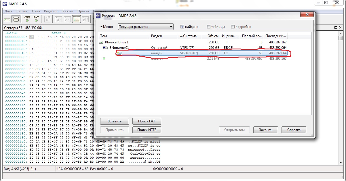This screenshot has height=181, width=346.
Task: Select the 'остаток' 2.61 MB row
Action: [x=193, y=59]
